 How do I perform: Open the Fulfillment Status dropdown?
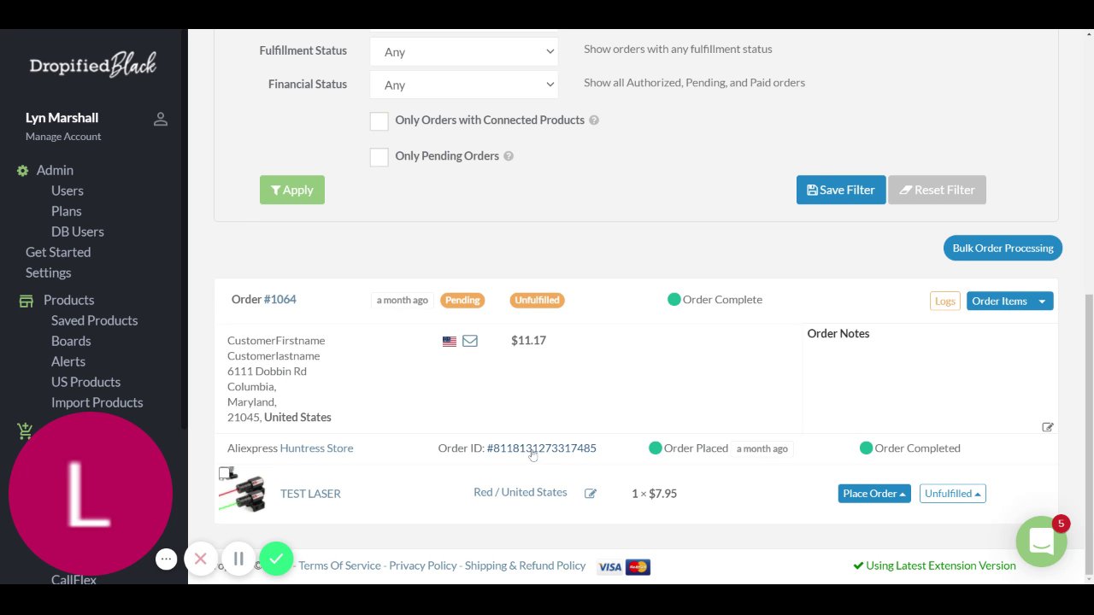point(464,51)
